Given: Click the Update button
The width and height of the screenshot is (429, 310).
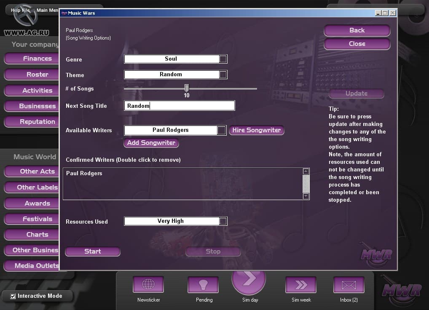Looking at the screenshot, I should (356, 94).
